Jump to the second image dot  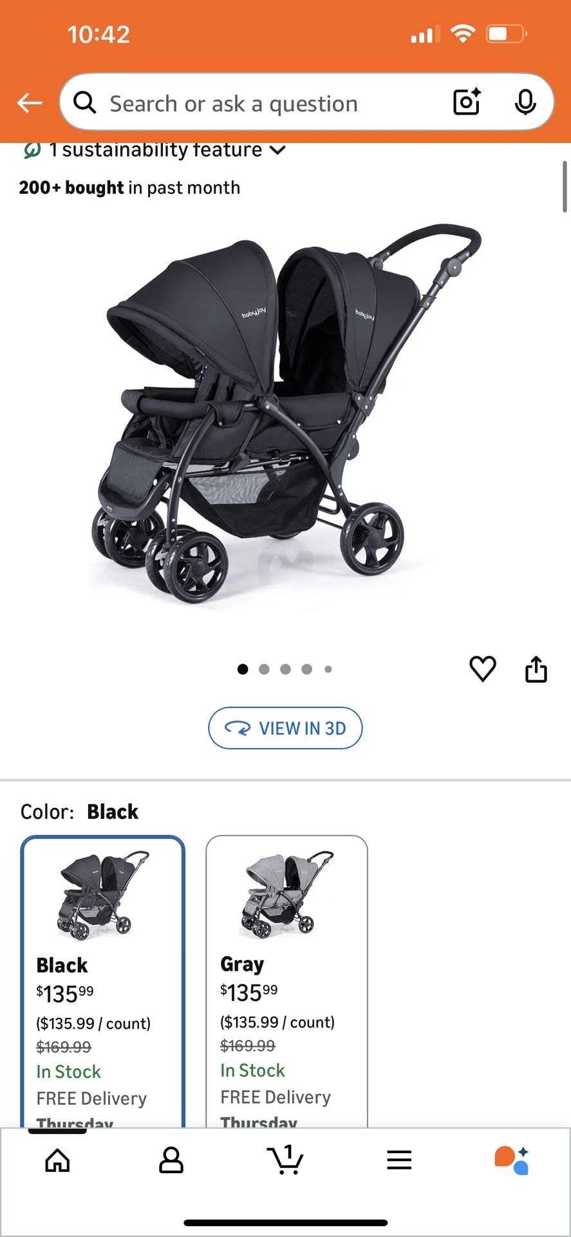pyautogui.click(x=264, y=669)
